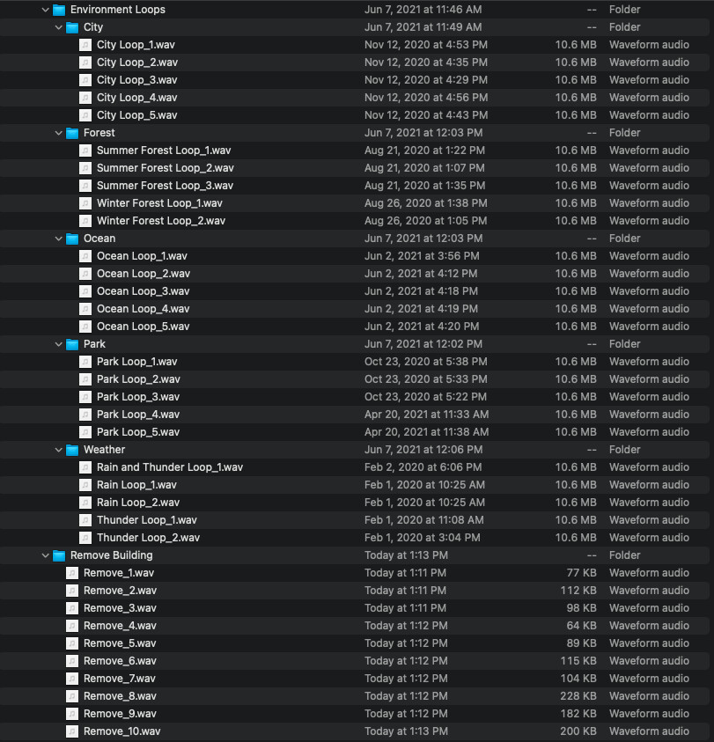This screenshot has width=714, height=742.
Task: Click the City Loop_1.wav file icon
Action: [x=85, y=45]
